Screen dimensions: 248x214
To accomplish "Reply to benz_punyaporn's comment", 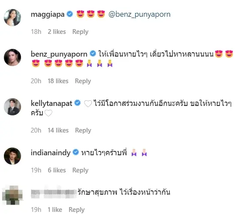I will (x=83, y=81).
